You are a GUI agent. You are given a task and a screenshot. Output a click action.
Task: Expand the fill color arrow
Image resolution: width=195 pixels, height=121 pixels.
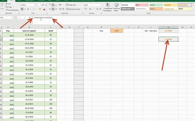click(42, 9)
